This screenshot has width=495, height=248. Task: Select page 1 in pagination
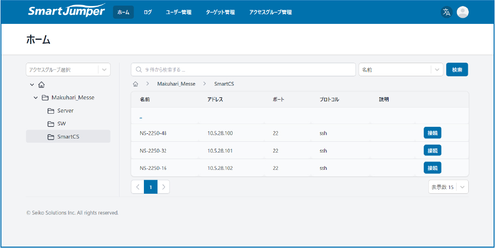coord(150,187)
